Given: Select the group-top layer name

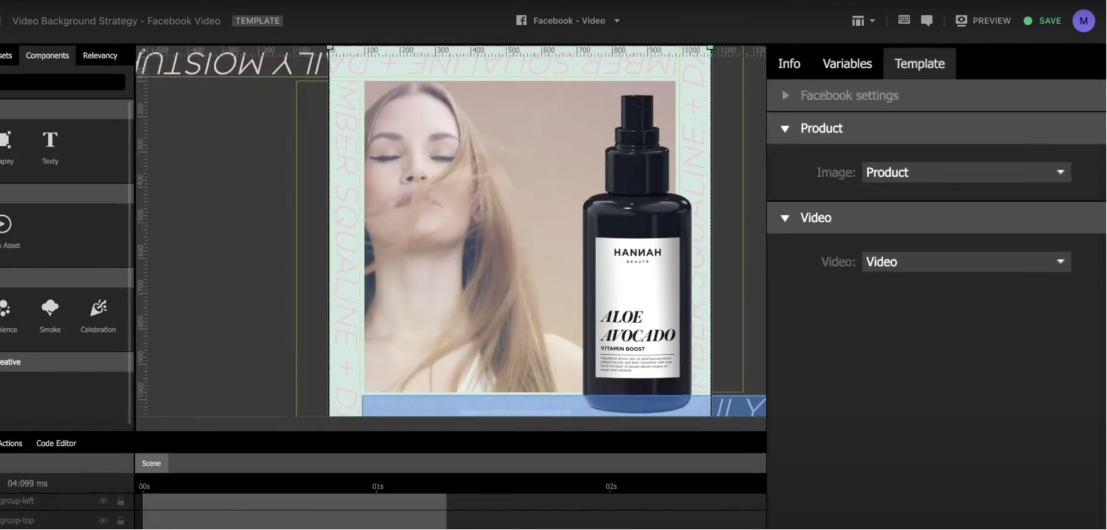Looking at the screenshot, I should pyautogui.click(x=17, y=521).
